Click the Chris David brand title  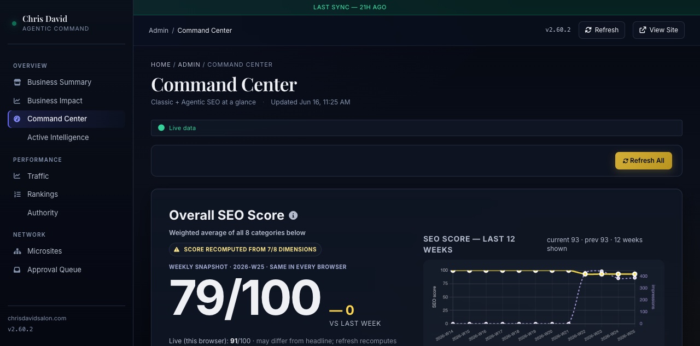tap(45, 19)
